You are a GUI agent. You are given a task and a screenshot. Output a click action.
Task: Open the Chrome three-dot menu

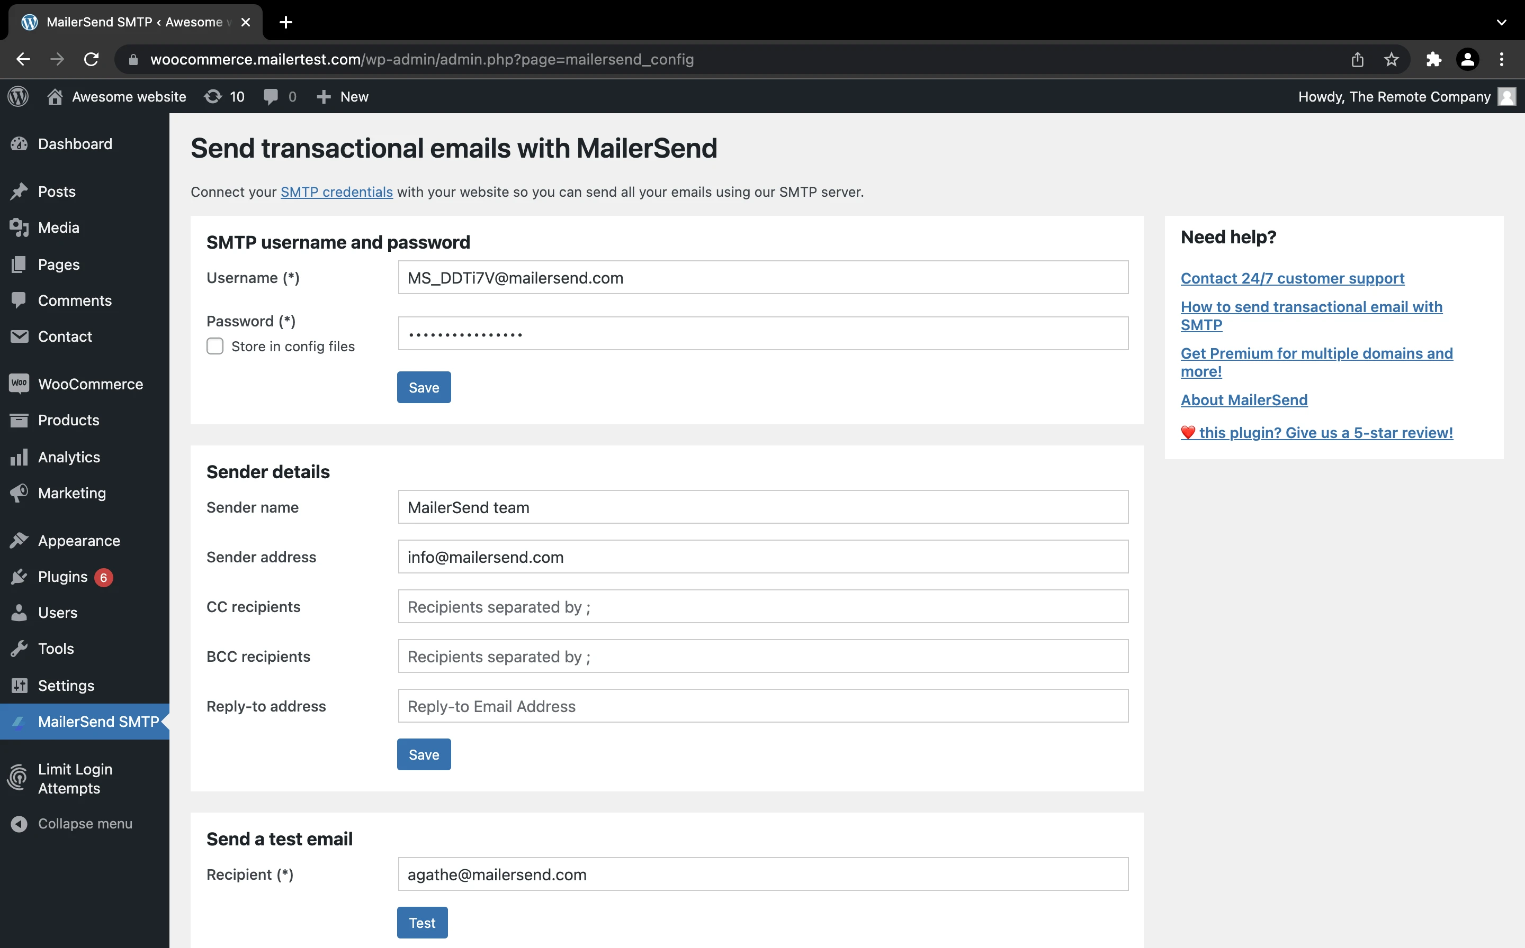[x=1501, y=59]
